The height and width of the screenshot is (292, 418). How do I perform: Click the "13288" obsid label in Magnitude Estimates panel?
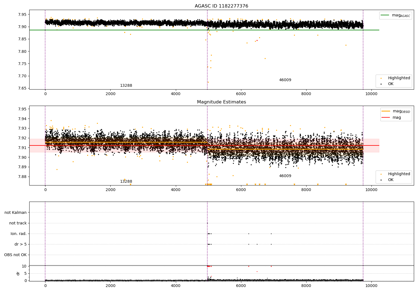(126, 182)
